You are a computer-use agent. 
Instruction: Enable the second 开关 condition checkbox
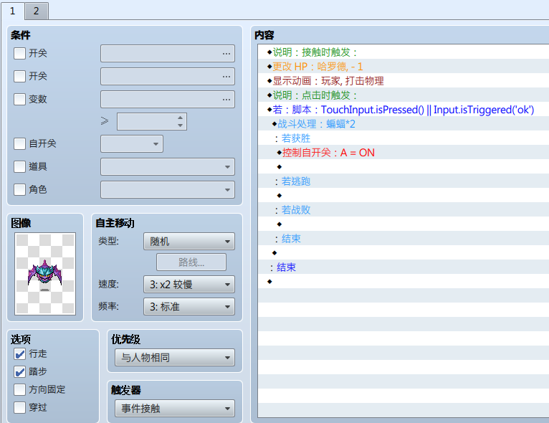(19, 76)
